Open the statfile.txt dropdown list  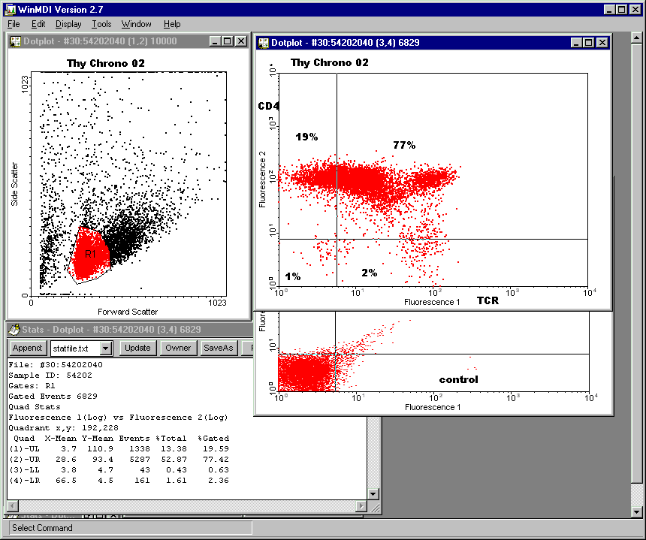point(106,348)
